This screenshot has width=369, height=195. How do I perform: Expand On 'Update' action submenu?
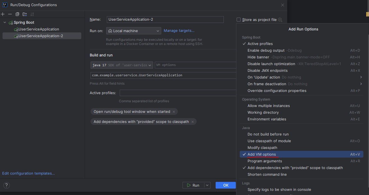(301, 77)
